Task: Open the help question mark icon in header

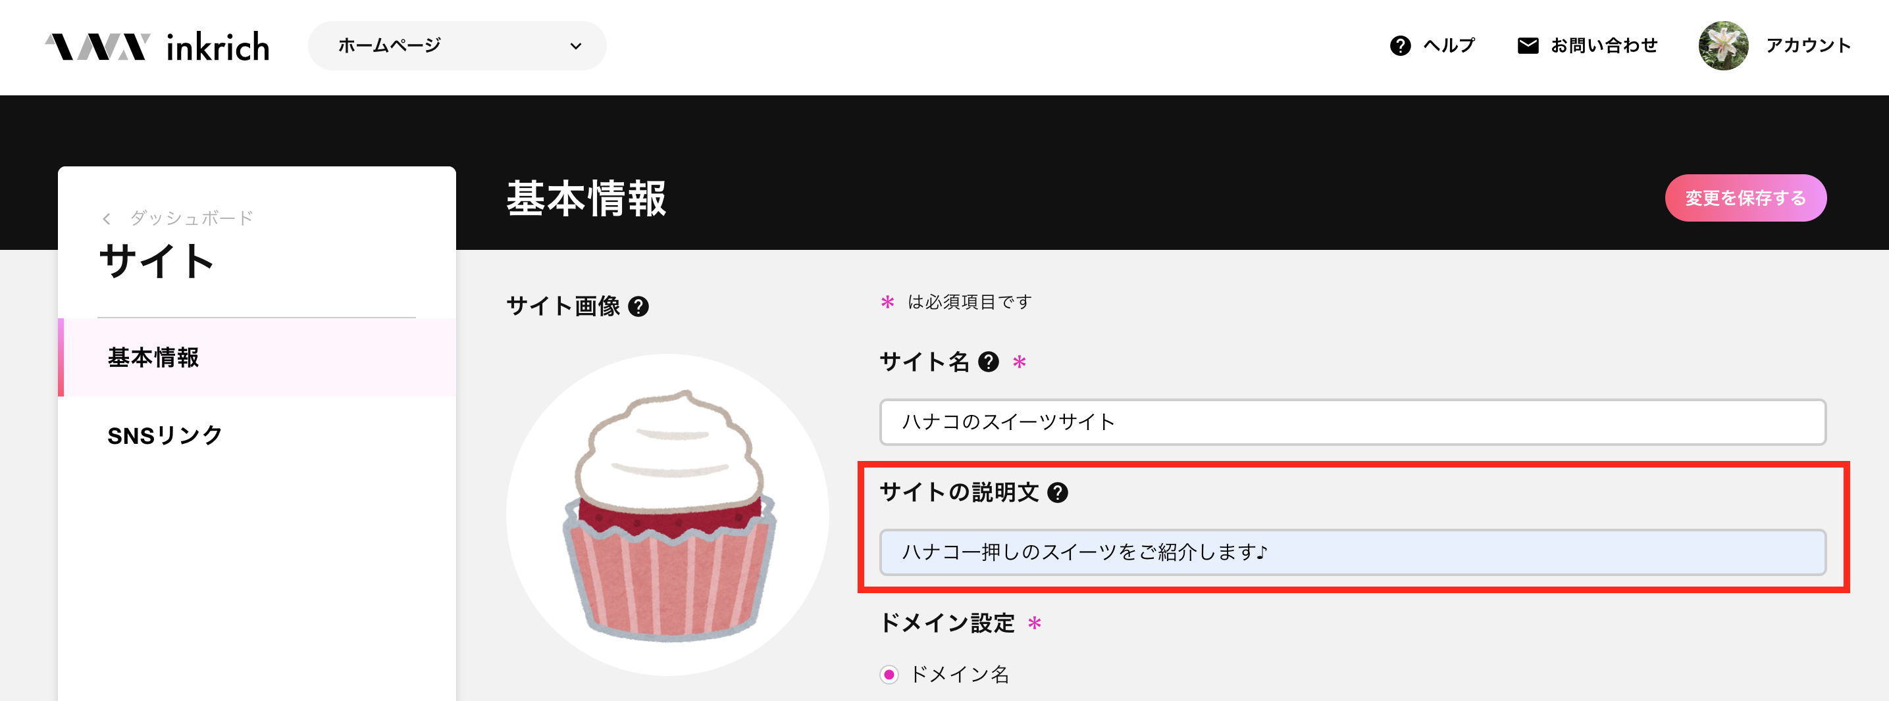Action: click(x=1400, y=46)
